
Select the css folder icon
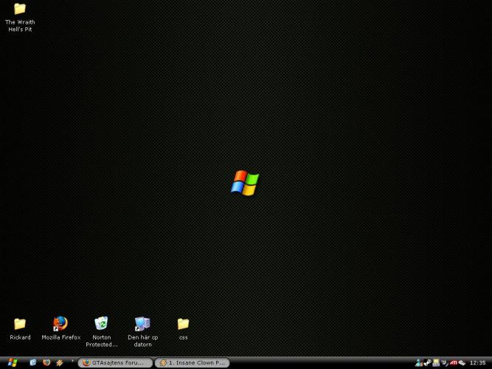[183, 324]
